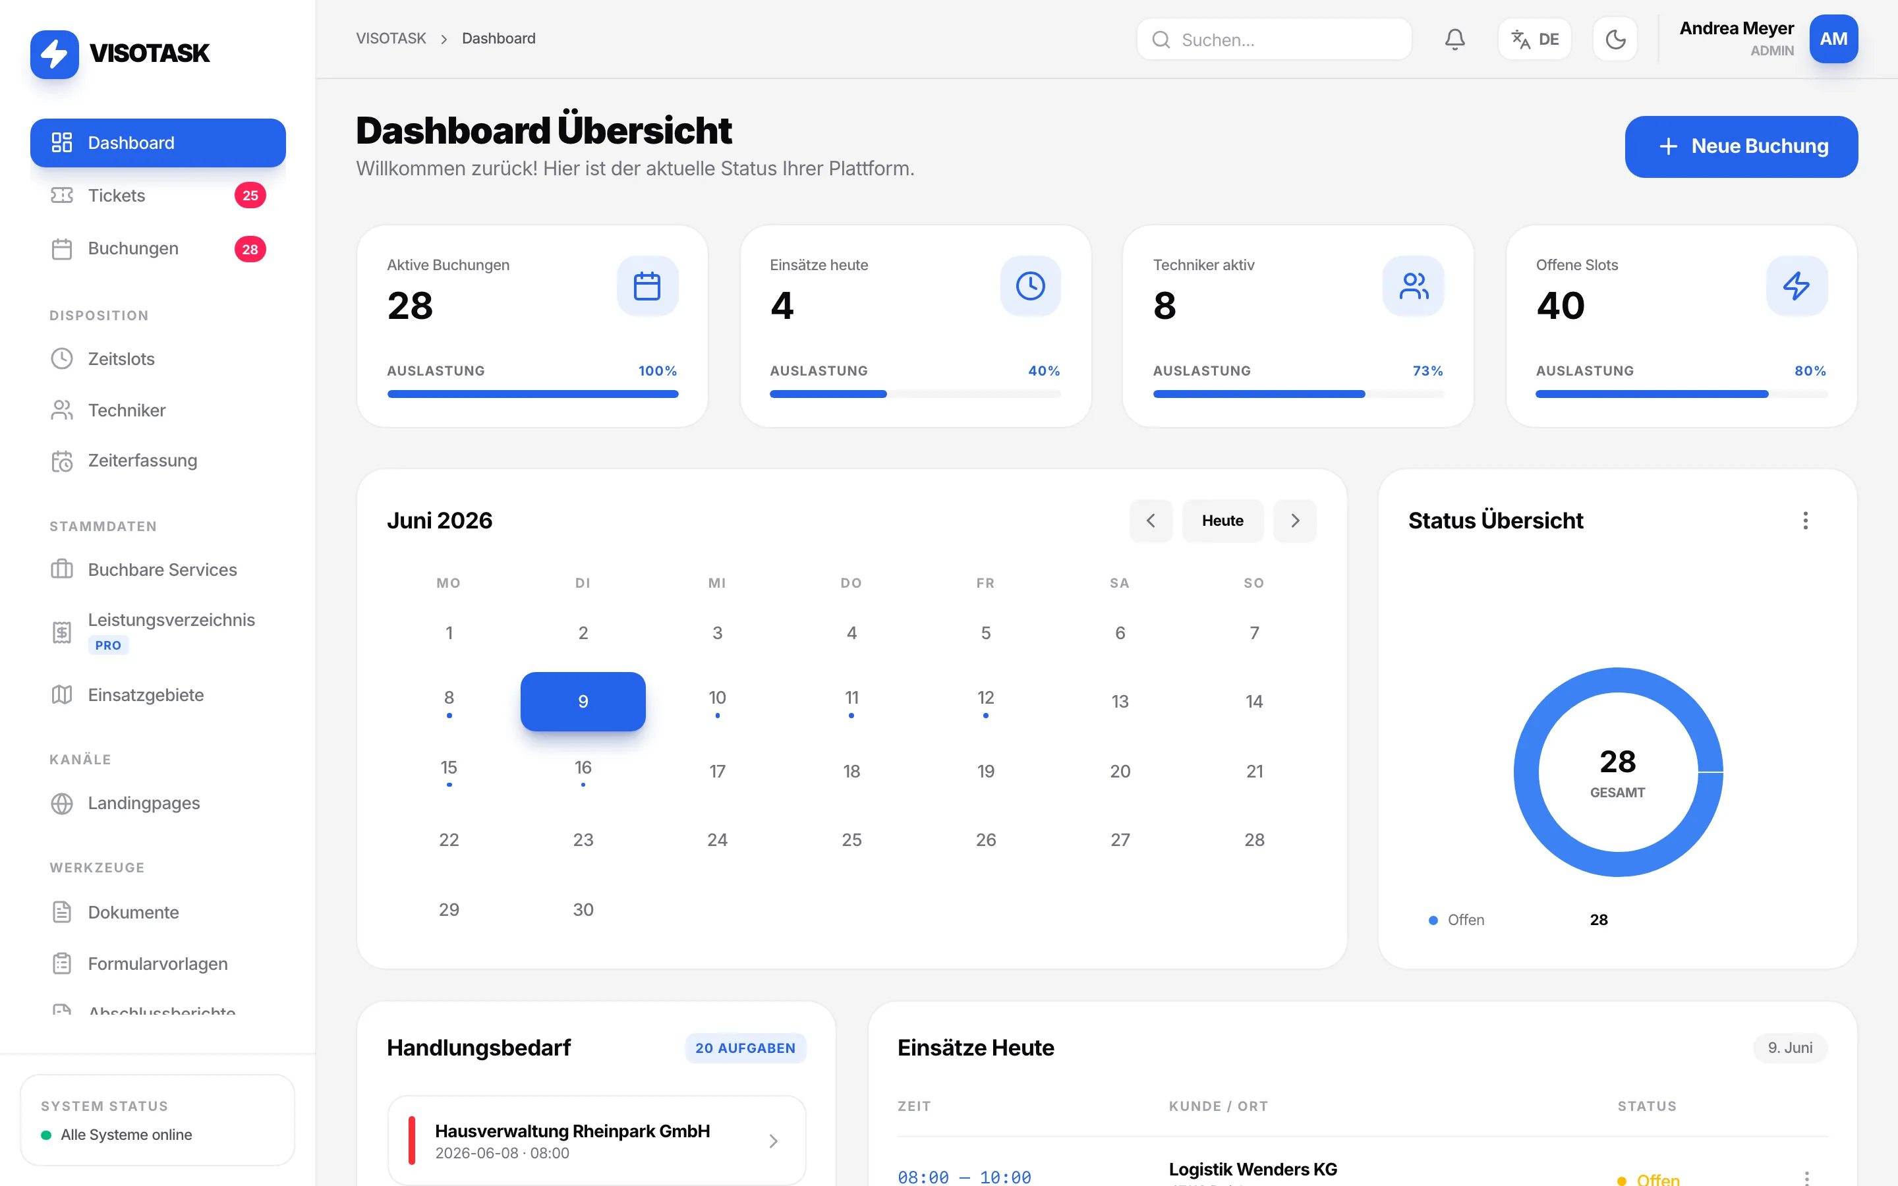This screenshot has height=1186, width=1898.
Task: Click the Heute calendar button
Action: (x=1222, y=521)
